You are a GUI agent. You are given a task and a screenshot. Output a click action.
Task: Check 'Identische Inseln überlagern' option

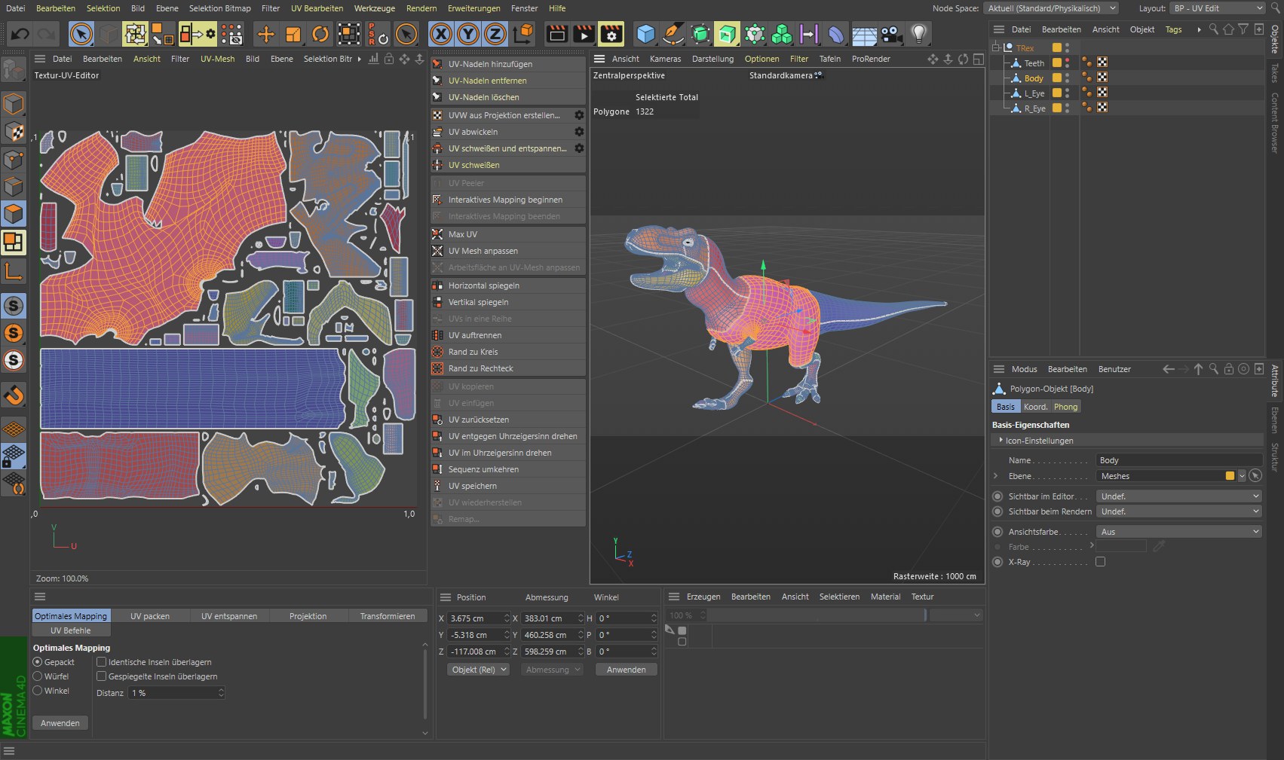coord(101,662)
